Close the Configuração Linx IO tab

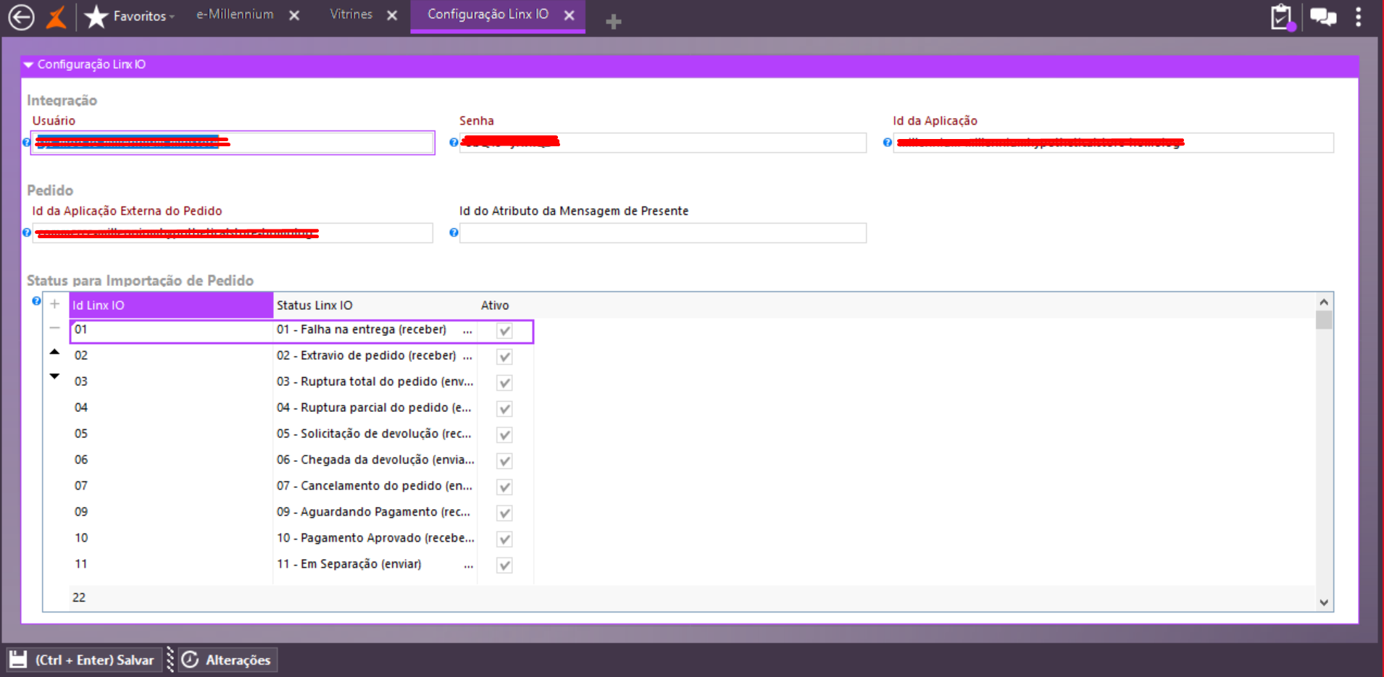click(570, 15)
